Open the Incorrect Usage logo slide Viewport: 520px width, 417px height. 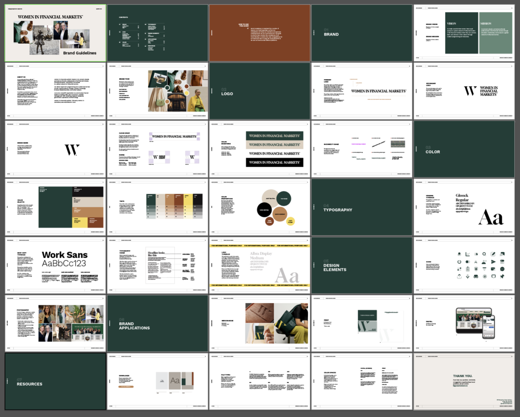coord(362,149)
